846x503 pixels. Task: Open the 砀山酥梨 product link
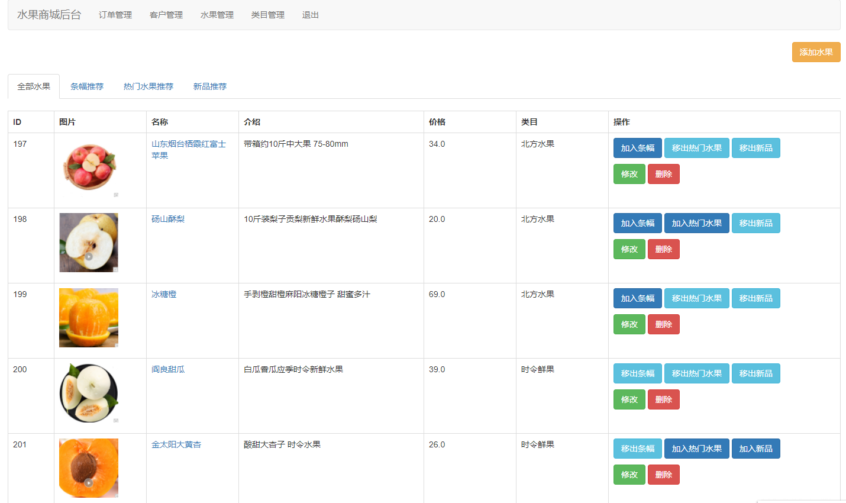pos(168,219)
